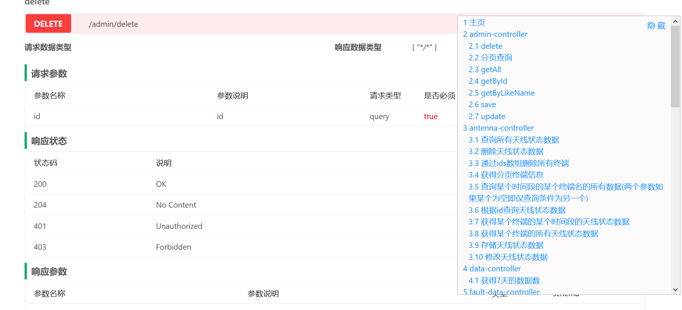
Task: Open '3.10 修改天线状态数据'
Action: coord(508,257)
